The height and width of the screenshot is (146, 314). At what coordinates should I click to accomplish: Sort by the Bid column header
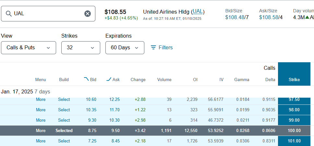point(90,79)
